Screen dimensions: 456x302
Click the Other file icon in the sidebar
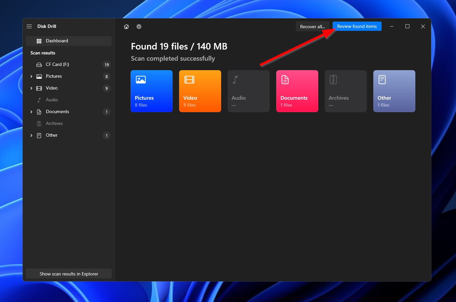pyautogui.click(x=39, y=135)
